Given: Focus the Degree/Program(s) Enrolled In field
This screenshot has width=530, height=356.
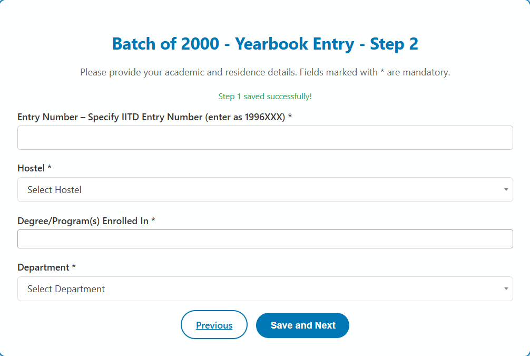Looking at the screenshot, I should (x=265, y=239).
